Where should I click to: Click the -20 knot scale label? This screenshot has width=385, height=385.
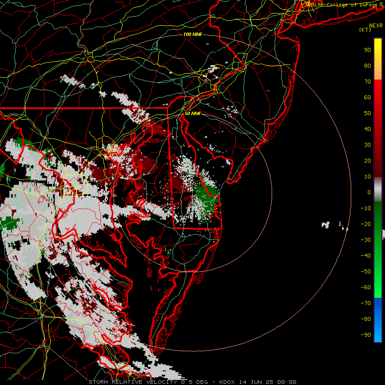366,224
